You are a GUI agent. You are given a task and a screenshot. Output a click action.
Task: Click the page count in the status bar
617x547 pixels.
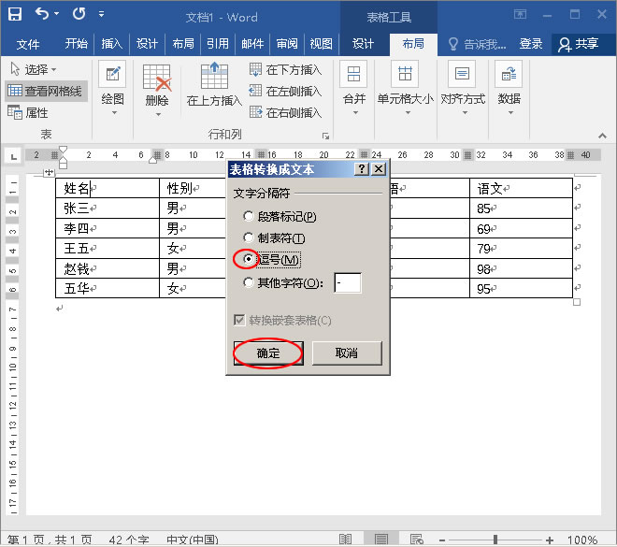50,540
